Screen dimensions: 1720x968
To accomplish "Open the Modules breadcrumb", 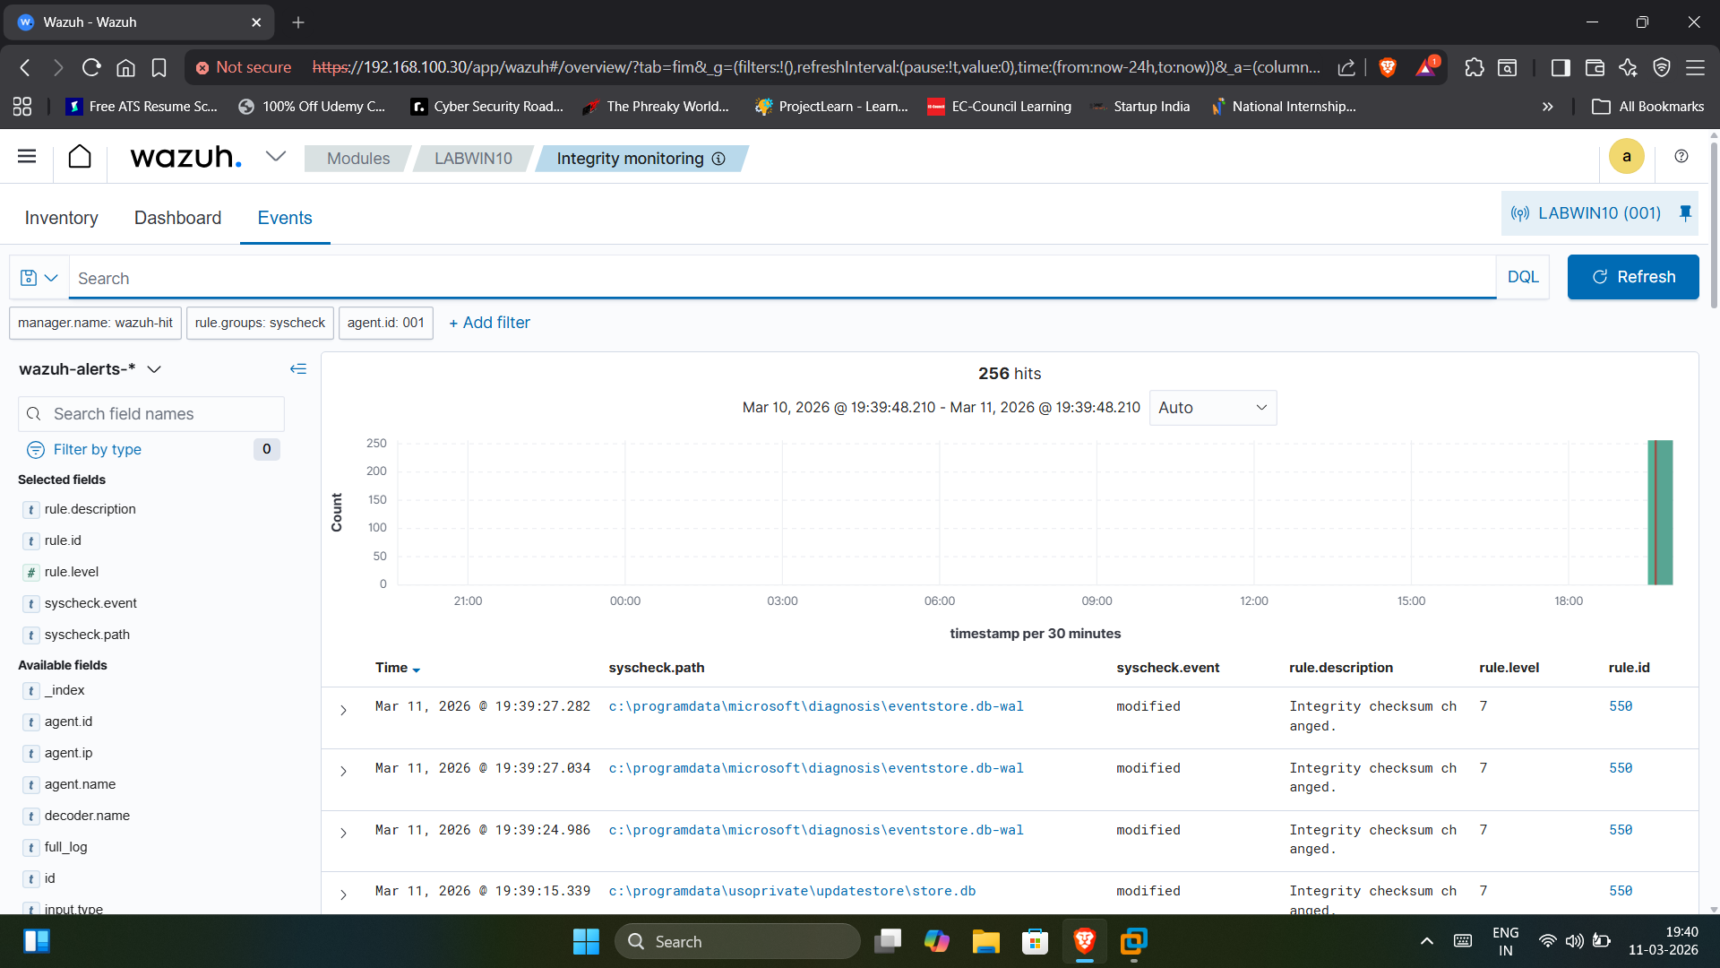I will coord(358,159).
